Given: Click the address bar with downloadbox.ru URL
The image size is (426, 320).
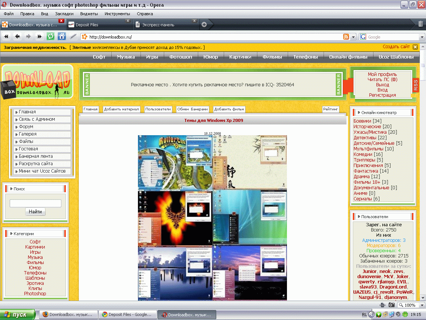Looking at the screenshot, I should (x=214, y=37).
